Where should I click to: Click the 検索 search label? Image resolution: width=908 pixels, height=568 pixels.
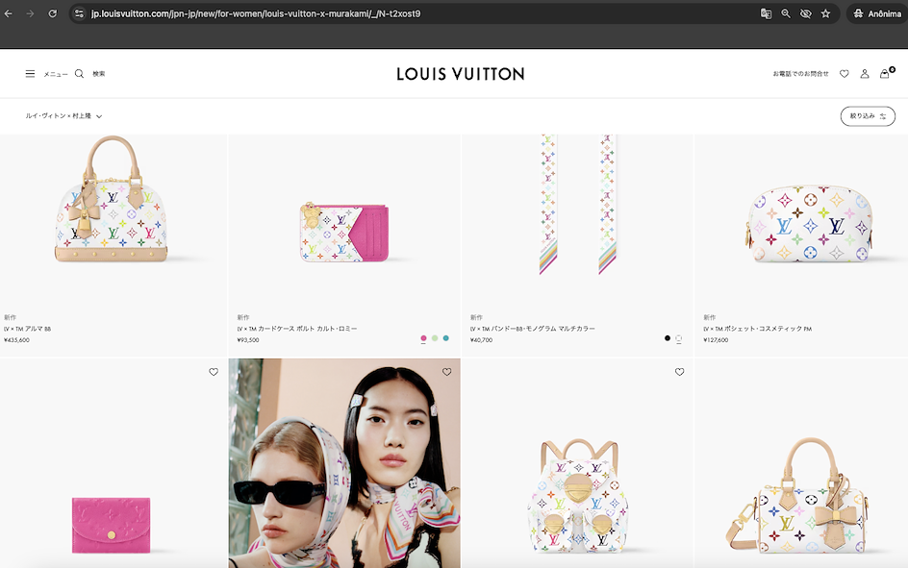pyautogui.click(x=99, y=74)
